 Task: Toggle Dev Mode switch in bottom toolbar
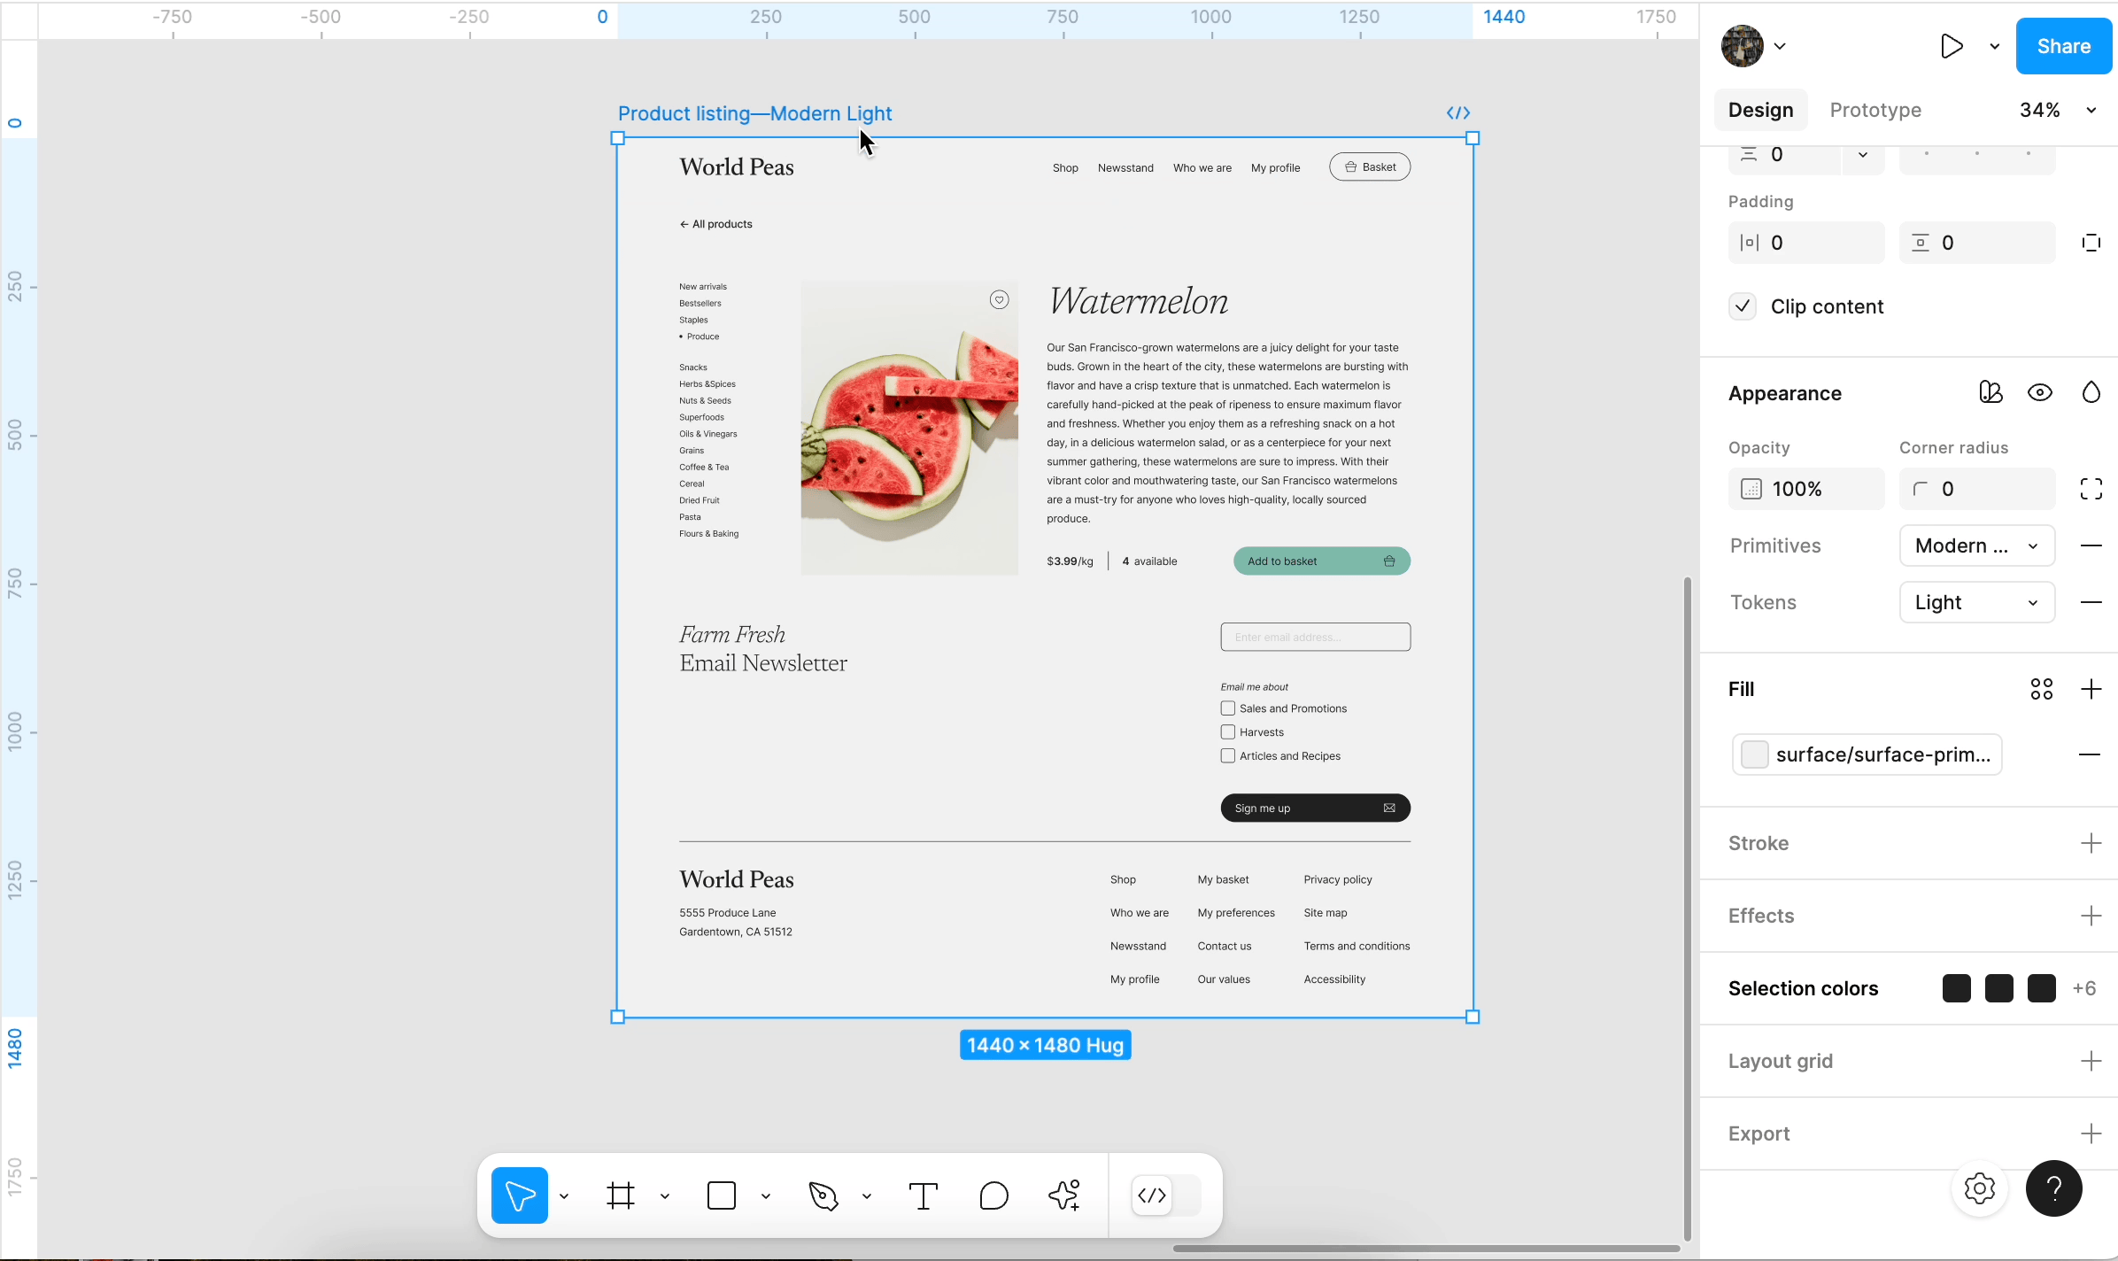coord(1167,1195)
